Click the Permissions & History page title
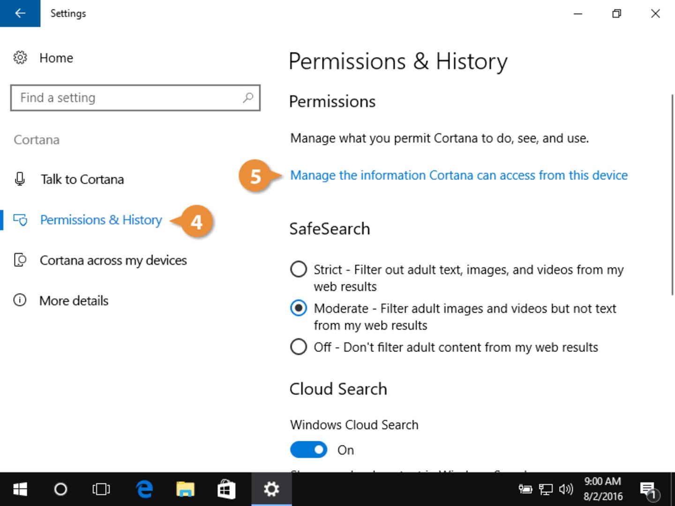This screenshot has width=675, height=506. coord(398,62)
